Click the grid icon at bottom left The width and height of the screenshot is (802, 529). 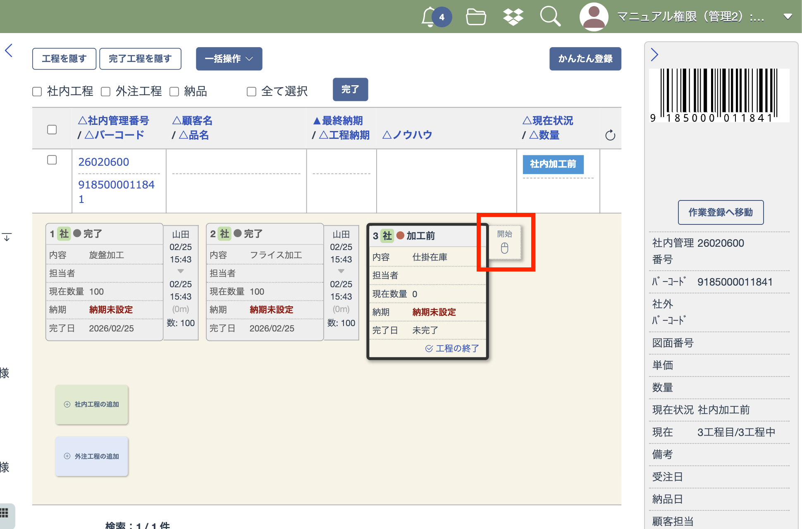pos(5,513)
